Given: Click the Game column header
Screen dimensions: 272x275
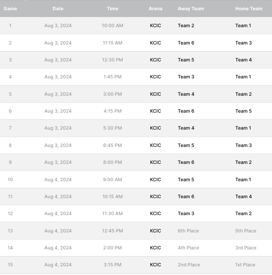Looking at the screenshot, I should (x=10, y=9).
